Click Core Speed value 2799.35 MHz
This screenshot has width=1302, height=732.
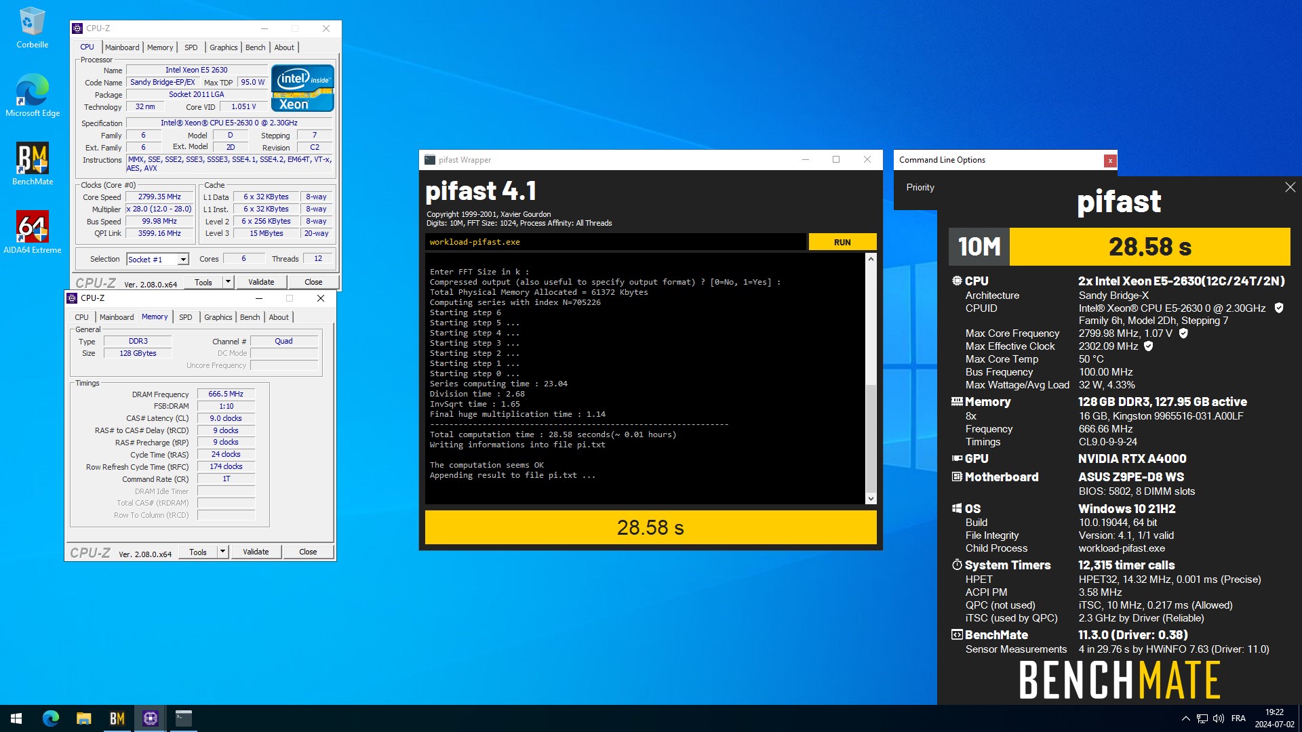click(159, 197)
